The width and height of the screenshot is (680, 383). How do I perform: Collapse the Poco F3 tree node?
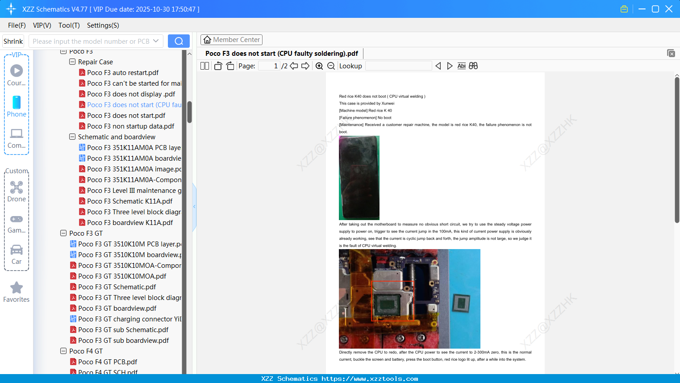pyautogui.click(x=63, y=52)
